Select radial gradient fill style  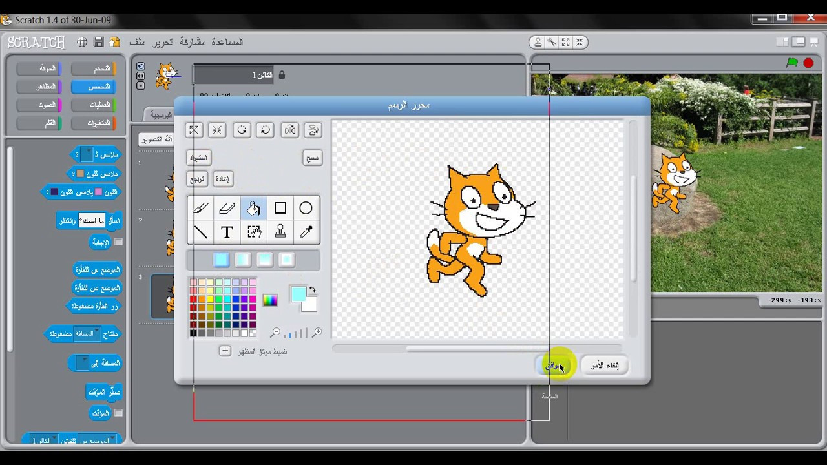(287, 260)
